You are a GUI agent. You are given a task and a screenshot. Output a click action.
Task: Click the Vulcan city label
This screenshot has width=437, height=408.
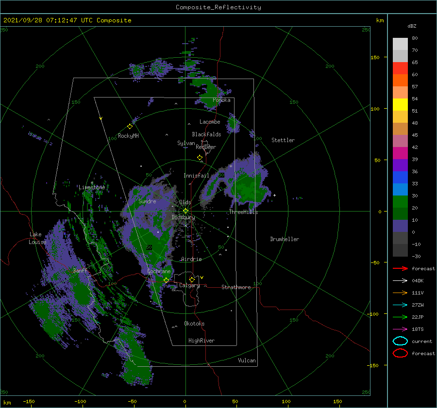[x=247, y=360]
